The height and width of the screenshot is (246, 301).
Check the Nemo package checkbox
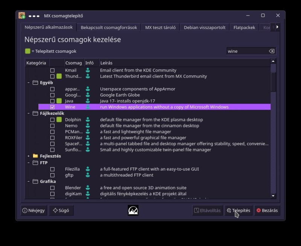coord(52,126)
